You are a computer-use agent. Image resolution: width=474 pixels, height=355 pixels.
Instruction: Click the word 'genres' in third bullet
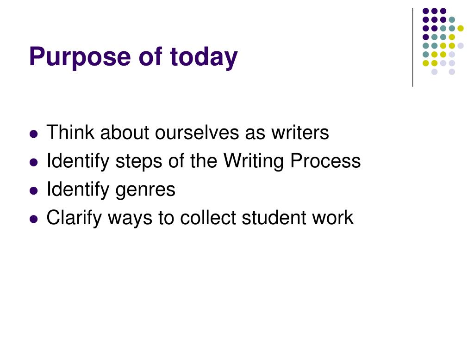[x=145, y=191]
